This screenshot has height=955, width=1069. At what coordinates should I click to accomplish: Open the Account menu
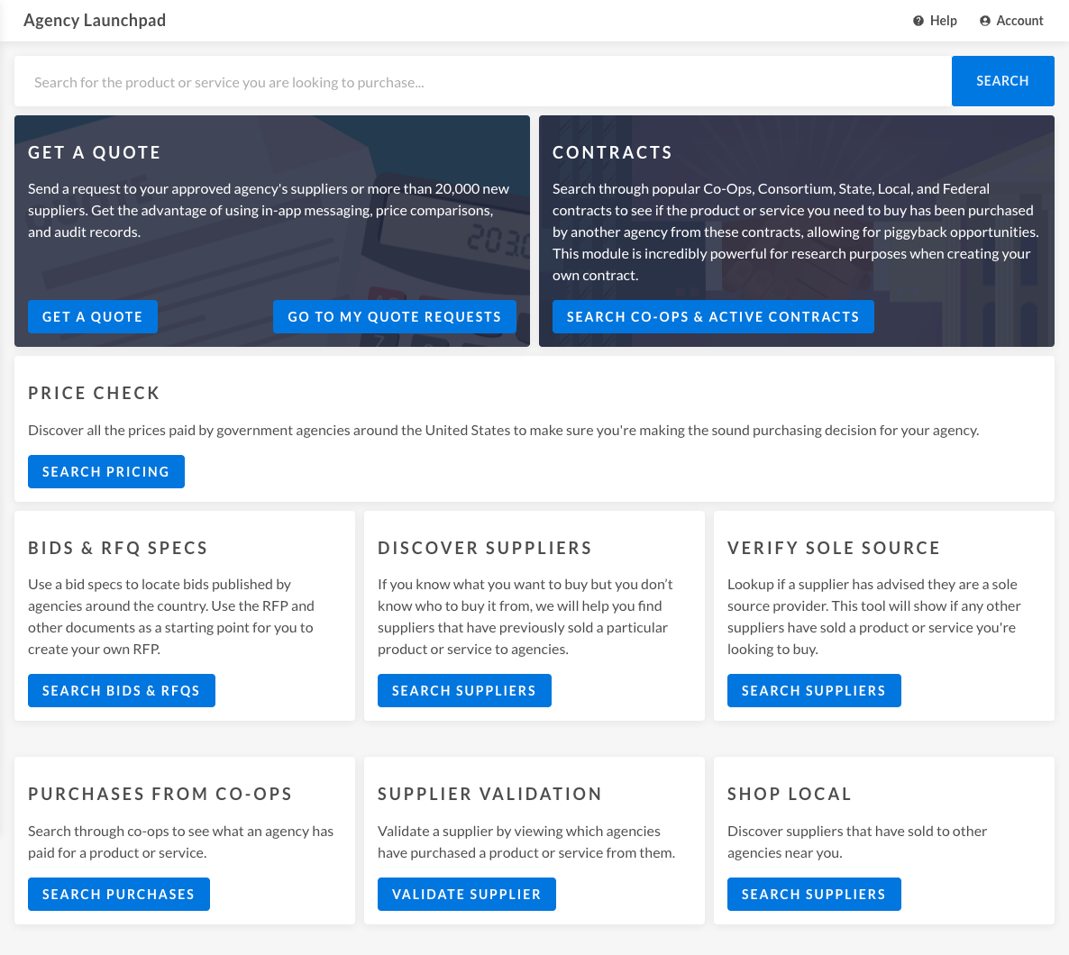[1019, 21]
